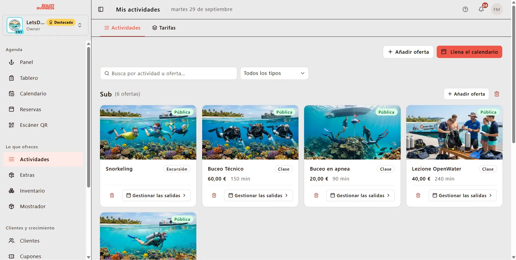Open Extras in the sidebar
516x260 pixels.
tap(43, 175)
